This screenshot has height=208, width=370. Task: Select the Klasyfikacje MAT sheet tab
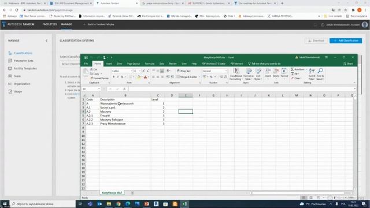112,193
